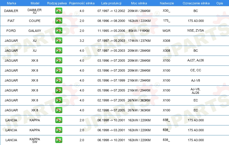The height and width of the screenshot is (145, 229).
Task: Click the Pojemność silnika column header
Action: 82,3
